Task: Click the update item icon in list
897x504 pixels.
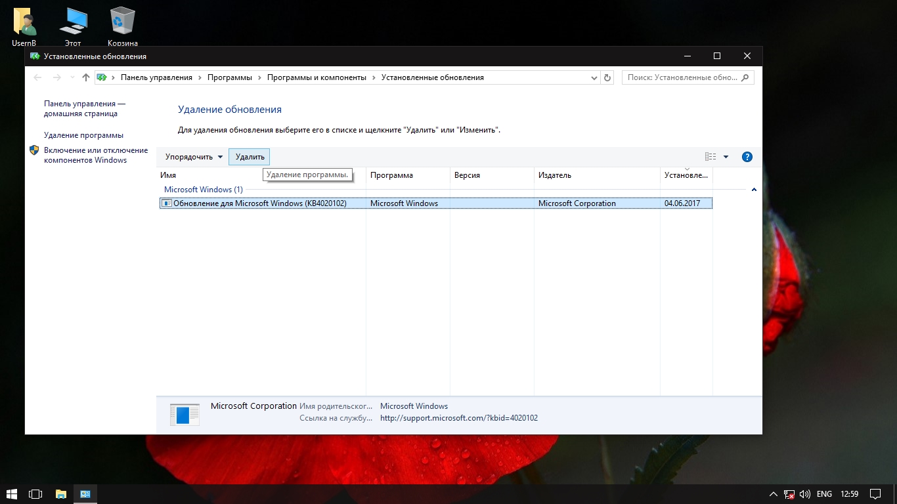Action: 167,203
